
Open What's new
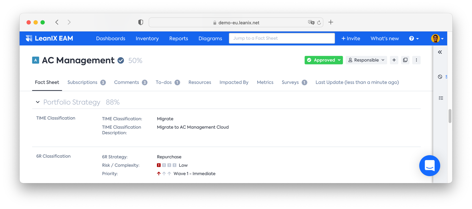click(385, 38)
